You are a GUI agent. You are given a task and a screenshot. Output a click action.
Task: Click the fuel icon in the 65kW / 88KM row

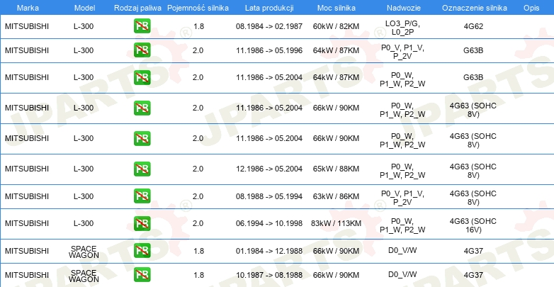pos(142,169)
